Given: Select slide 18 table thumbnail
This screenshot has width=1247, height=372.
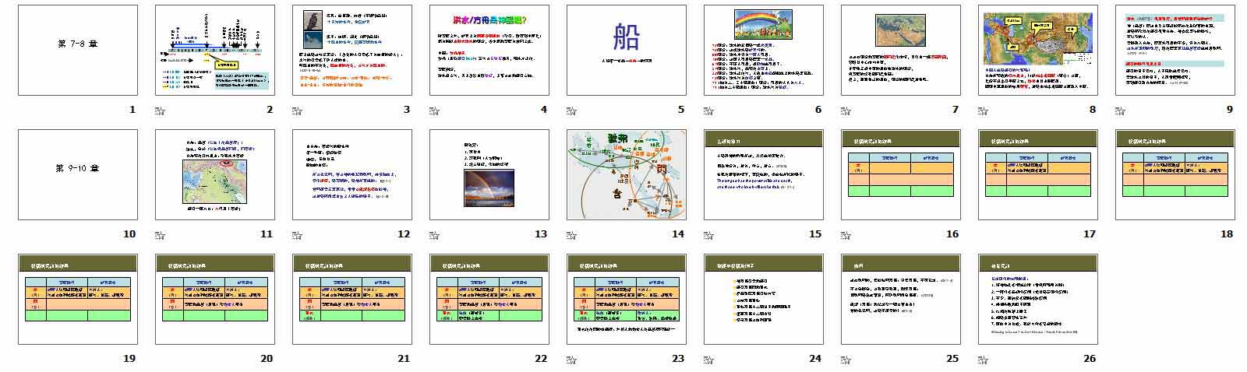Looking at the screenshot, I should 1175,174.
